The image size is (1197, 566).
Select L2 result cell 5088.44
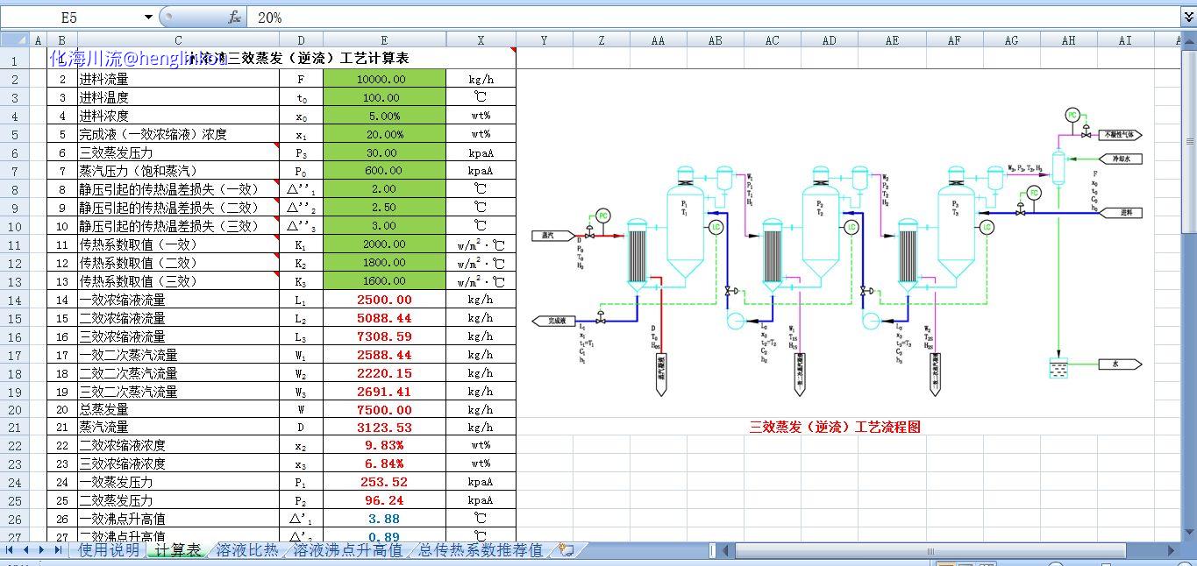384,318
